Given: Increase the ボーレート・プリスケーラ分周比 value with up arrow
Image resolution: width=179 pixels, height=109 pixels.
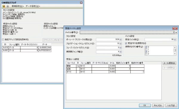Looking at the screenshot, I should click(x=121, y=39).
